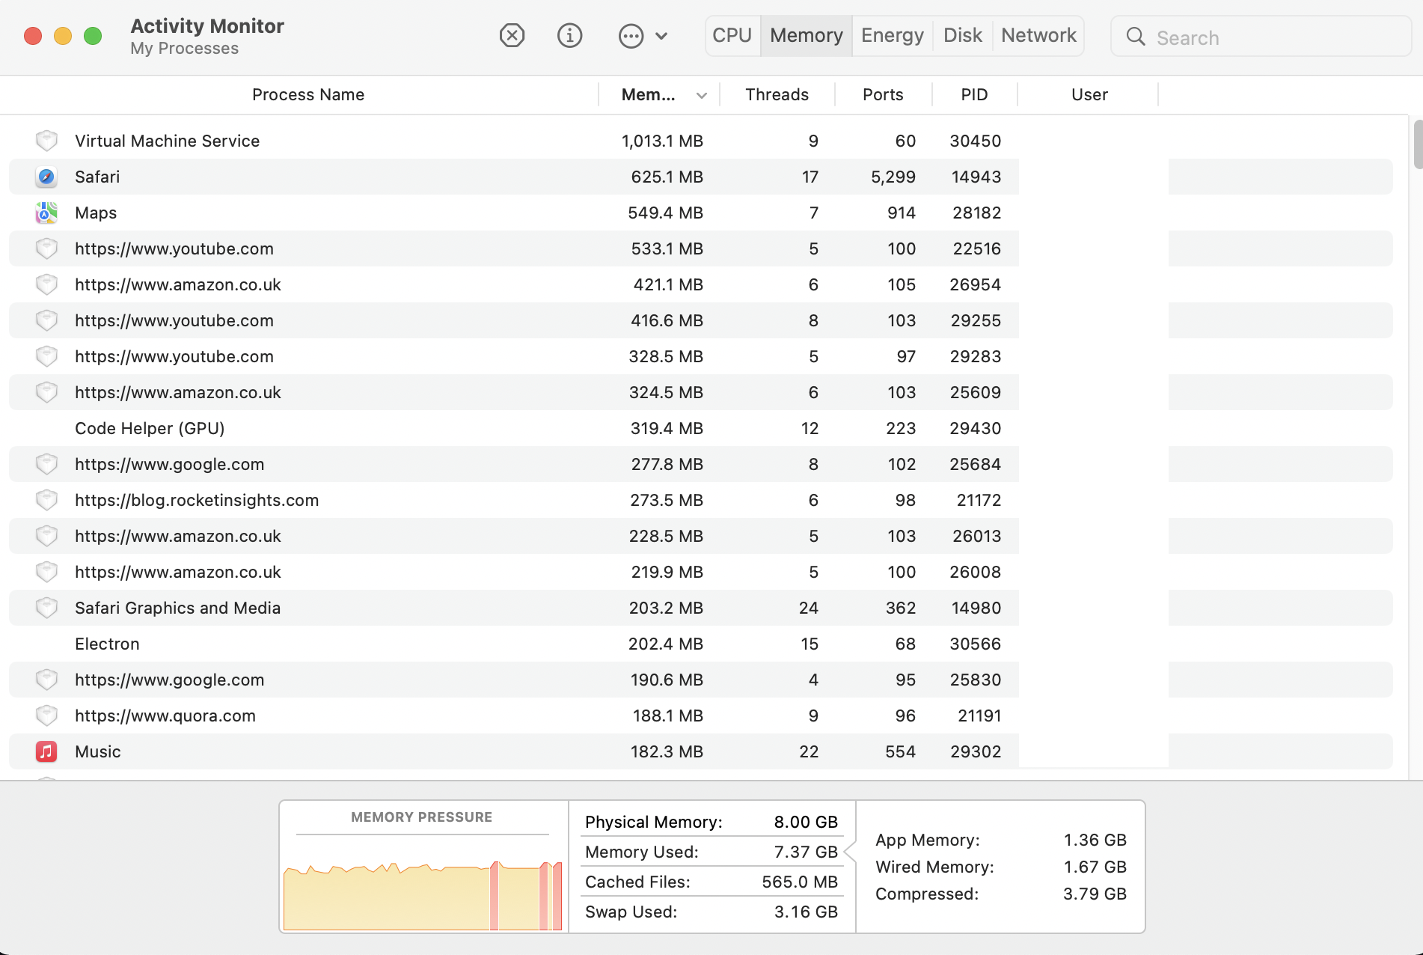
Task: Click shield icon for google.com PID 25830
Action: (x=46, y=680)
